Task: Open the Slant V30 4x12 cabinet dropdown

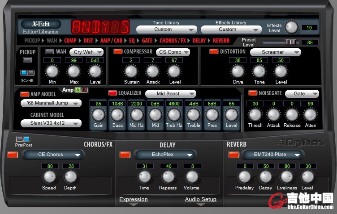Action: (51, 123)
